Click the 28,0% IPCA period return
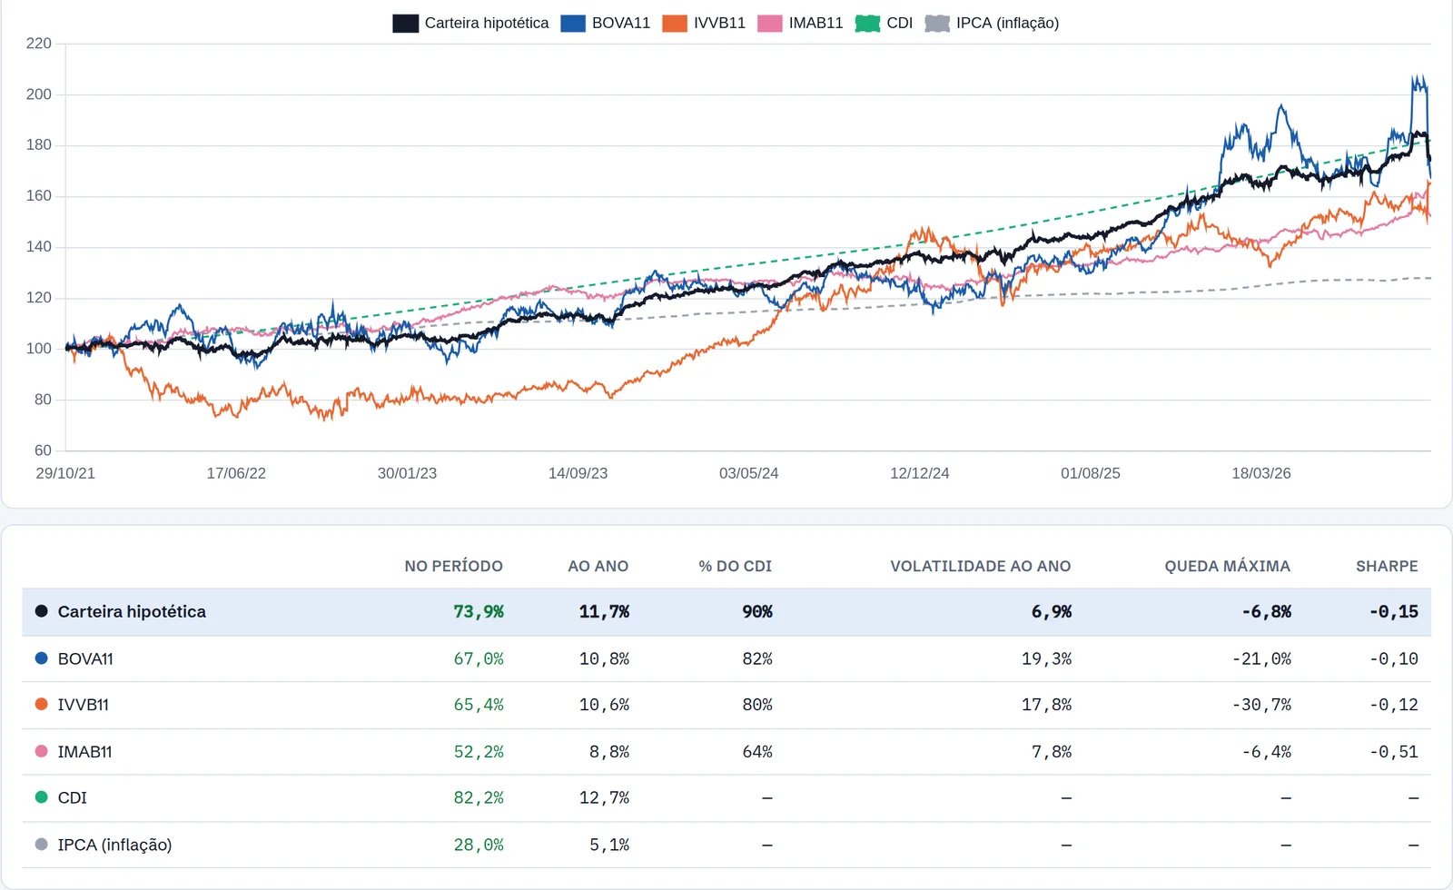This screenshot has width=1453, height=890. (479, 845)
